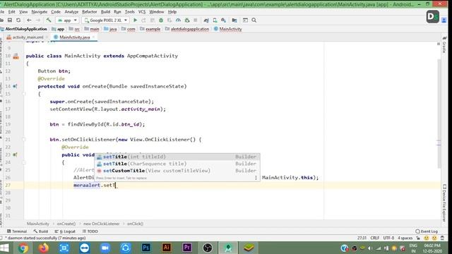
Task: Click the Back navigation arrow icon
Action: tap(29, 20)
